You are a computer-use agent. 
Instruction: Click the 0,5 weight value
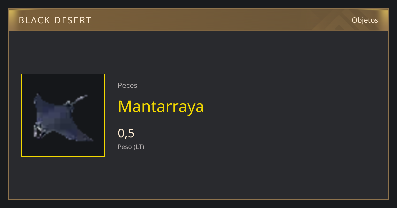126,133
